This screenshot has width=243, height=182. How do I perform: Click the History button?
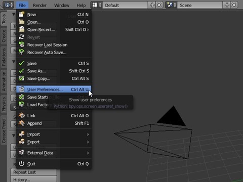tap(33, 179)
